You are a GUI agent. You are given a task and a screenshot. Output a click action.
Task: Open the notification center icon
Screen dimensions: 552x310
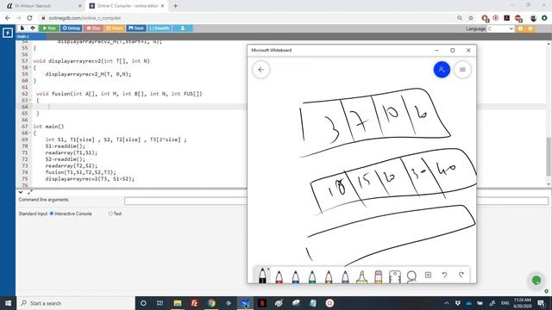tap(542, 303)
